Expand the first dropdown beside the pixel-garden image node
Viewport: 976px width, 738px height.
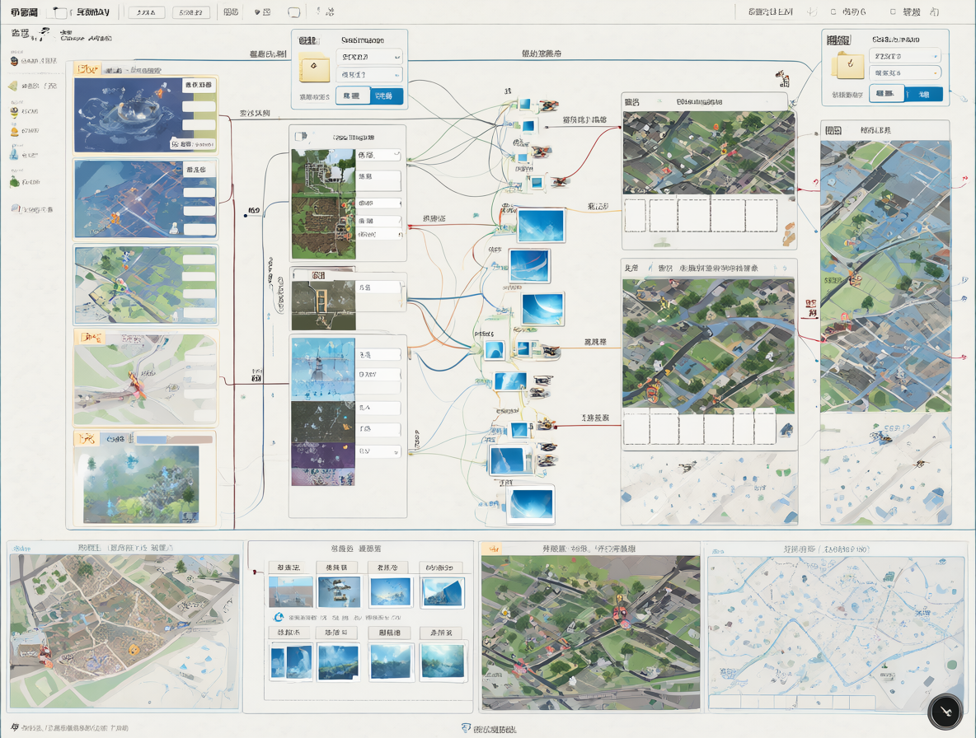click(378, 155)
